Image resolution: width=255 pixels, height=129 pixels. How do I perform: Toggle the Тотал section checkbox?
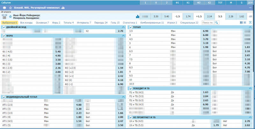pyautogui.click(x=131, y=27)
